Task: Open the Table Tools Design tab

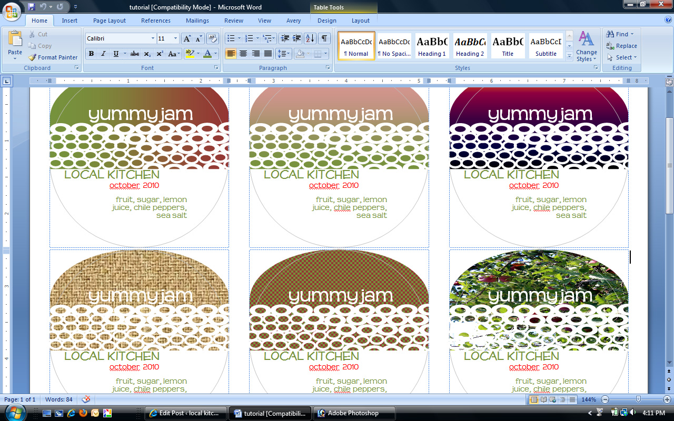Action: [326, 21]
